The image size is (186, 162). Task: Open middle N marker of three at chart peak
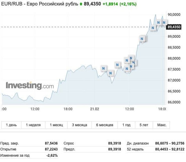pos(159,22)
